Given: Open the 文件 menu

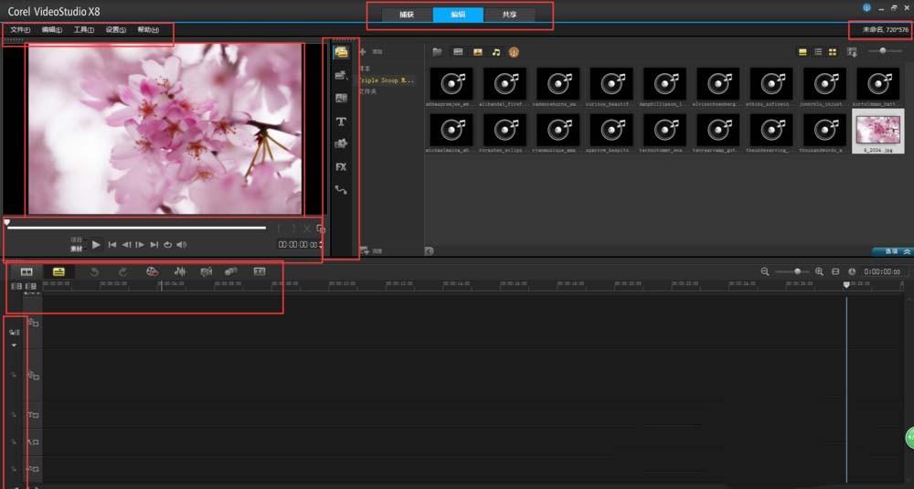Looking at the screenshot, I should (x=20, y=30).
